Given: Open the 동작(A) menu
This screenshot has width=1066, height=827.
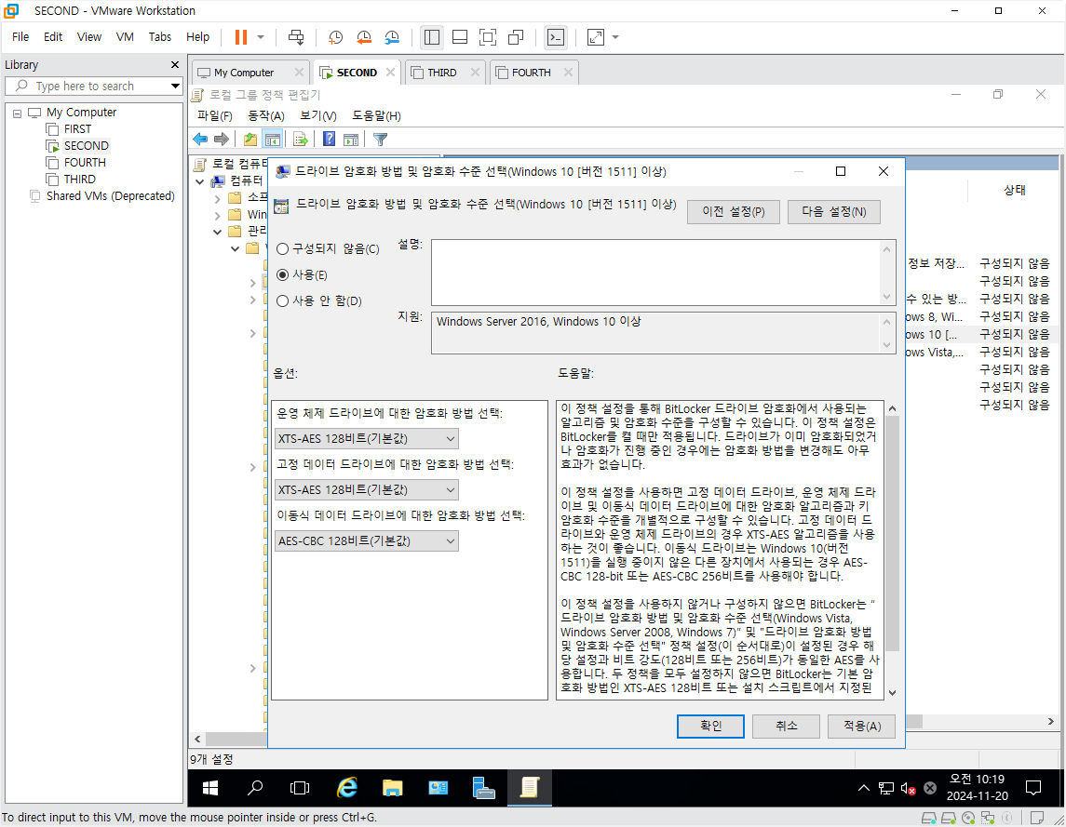Looking at the screenshot, I should tap(266, 116).
